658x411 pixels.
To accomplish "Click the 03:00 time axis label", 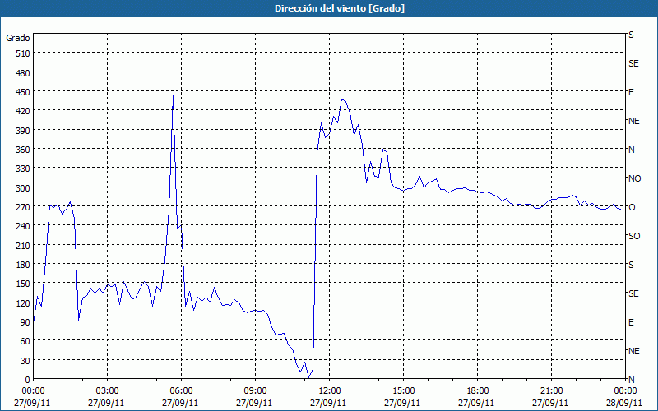I will (x=108, y=391).
